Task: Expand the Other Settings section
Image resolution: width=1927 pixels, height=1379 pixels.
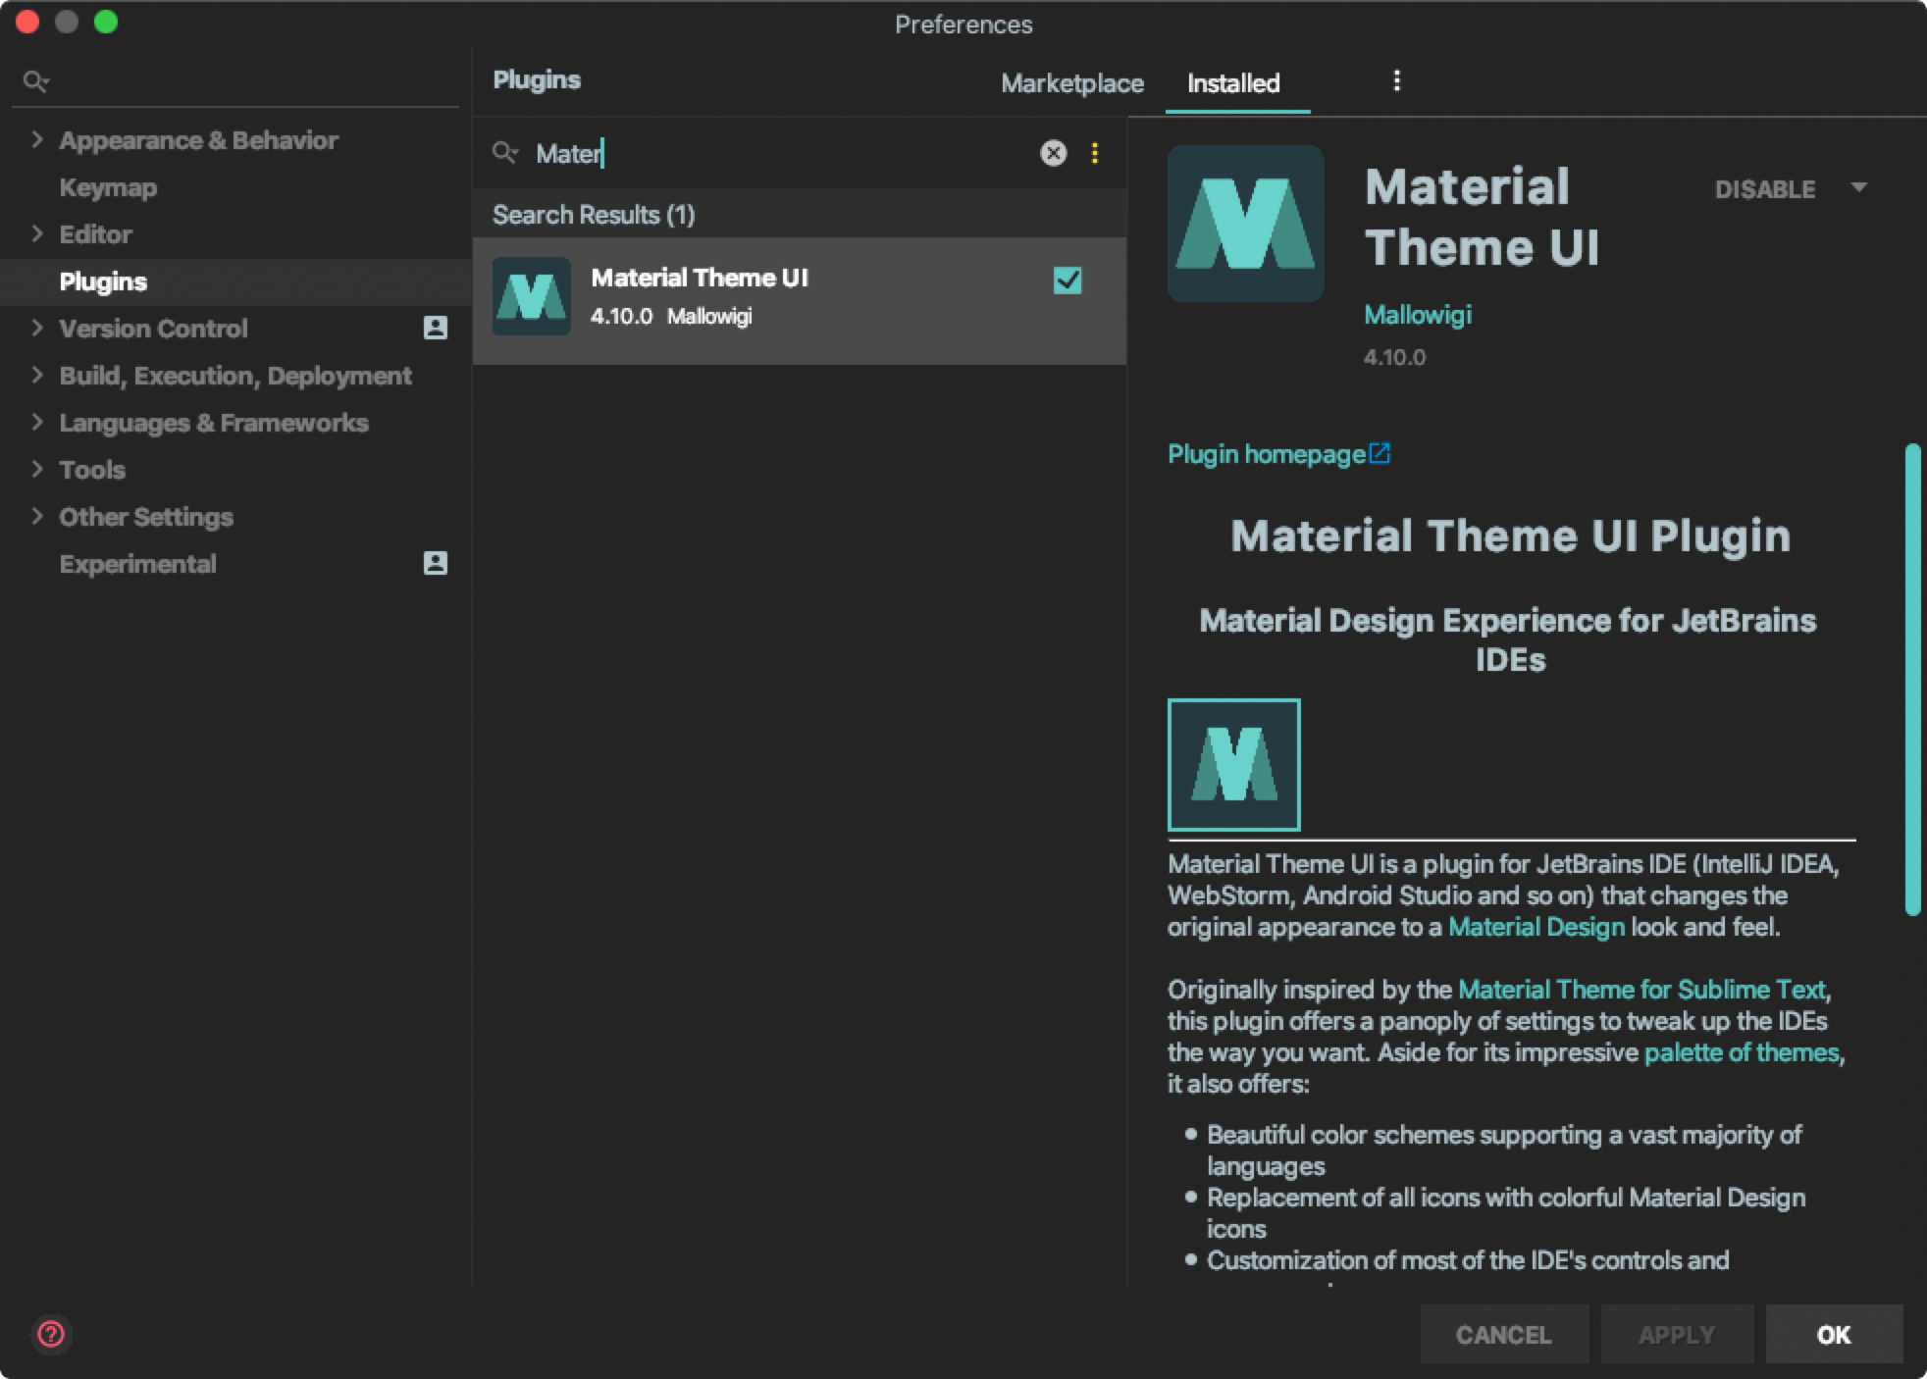Action: click(x=36, y=516)
